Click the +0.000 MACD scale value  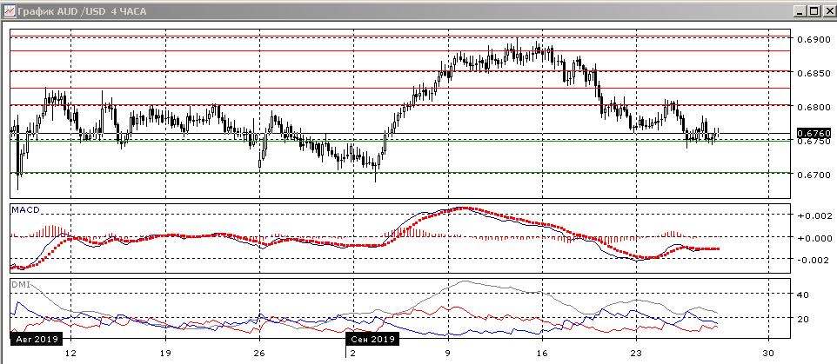814,238
